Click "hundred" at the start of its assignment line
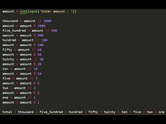Image resolution: width=166 pixels, height=124 pixels. point(9,40)
